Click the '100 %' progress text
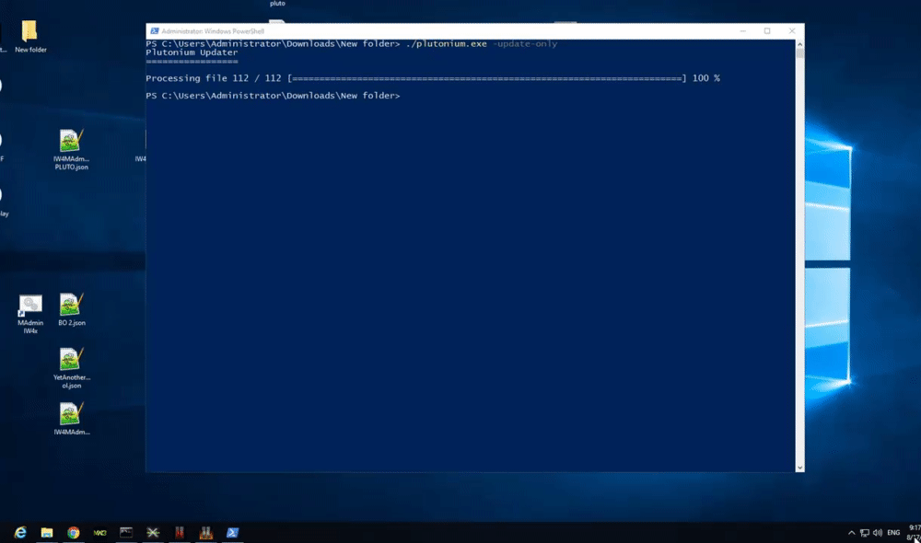The image size is (921, 543). tap(706, 78)
